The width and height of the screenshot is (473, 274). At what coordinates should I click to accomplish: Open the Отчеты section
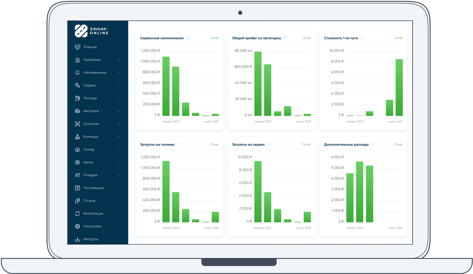click(90, 201)
